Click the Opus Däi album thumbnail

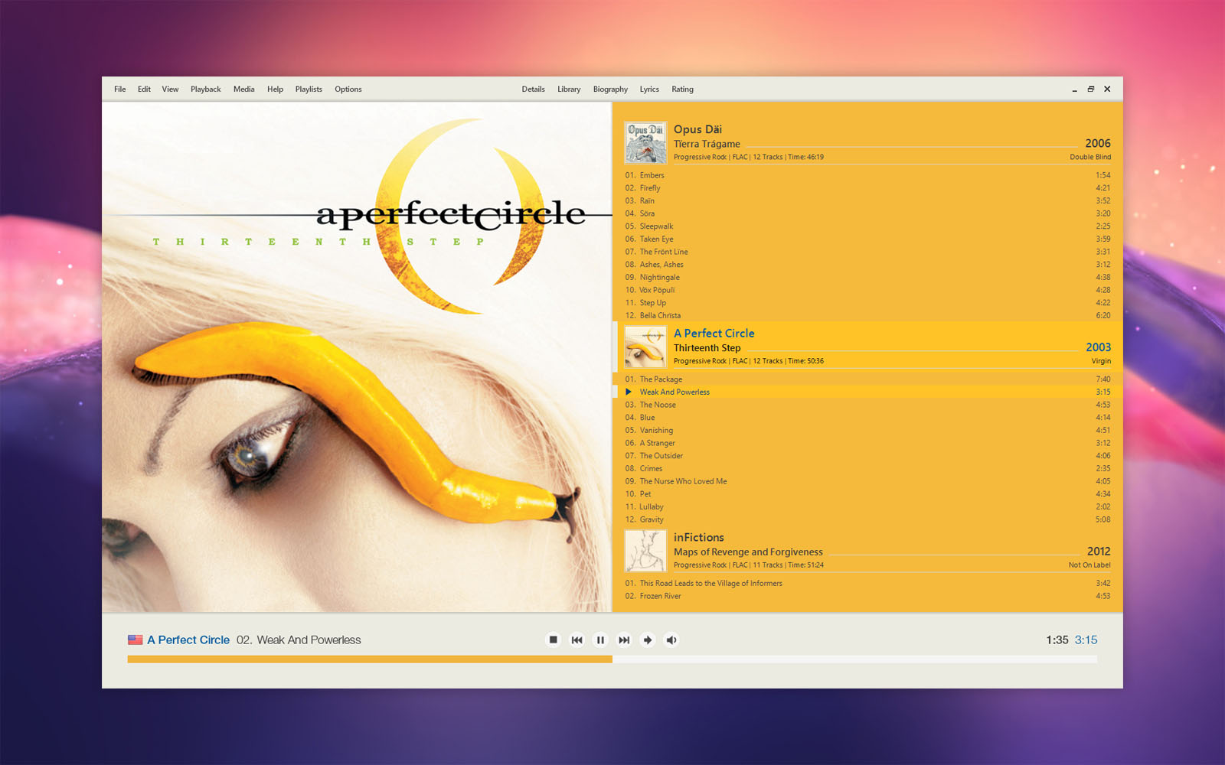point(645,143)
